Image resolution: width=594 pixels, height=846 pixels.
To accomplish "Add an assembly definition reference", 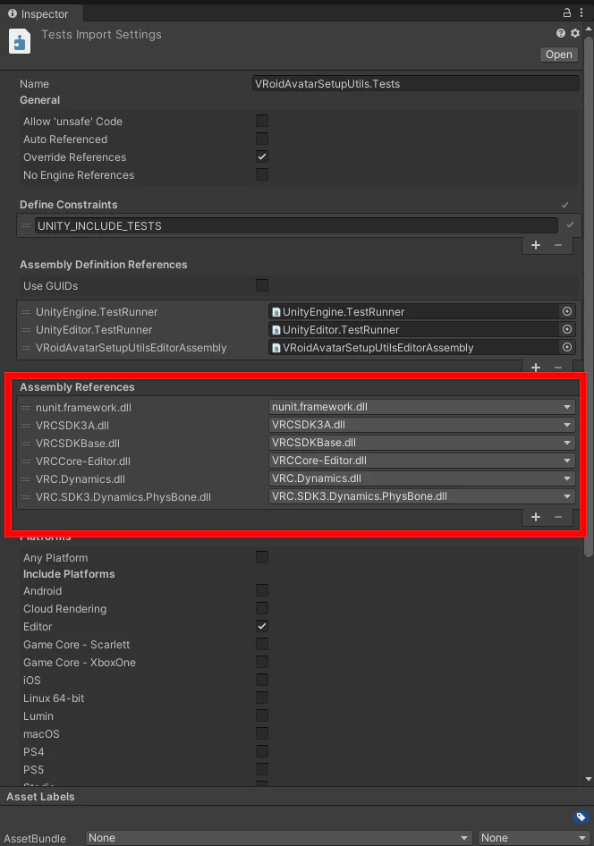I will pos(536,368).
